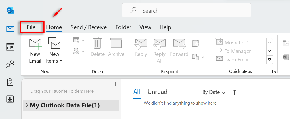Show the Unread messages filter
The width and height of the screenshot is (290, 119).
coord(157,92)
